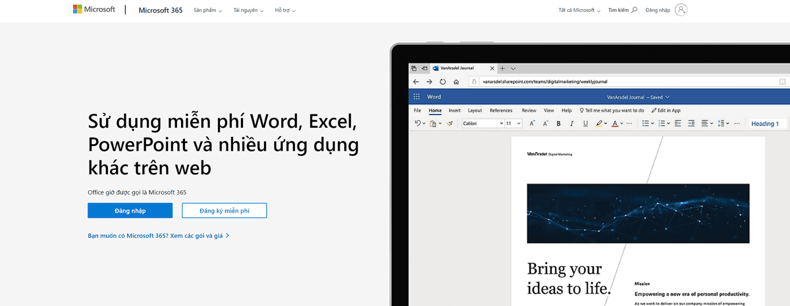Click the Bullets list icon
The height and width of the screenshot is (306, 790).
(646, 123)
